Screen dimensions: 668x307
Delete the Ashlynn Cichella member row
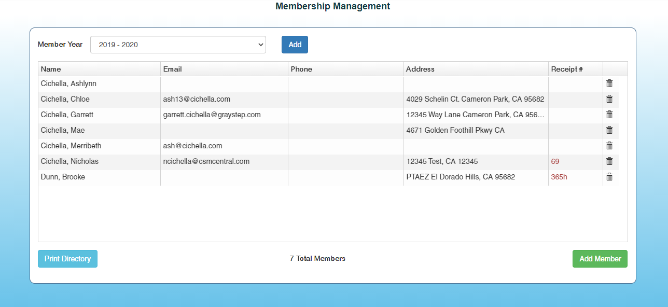tap(609, 83)
